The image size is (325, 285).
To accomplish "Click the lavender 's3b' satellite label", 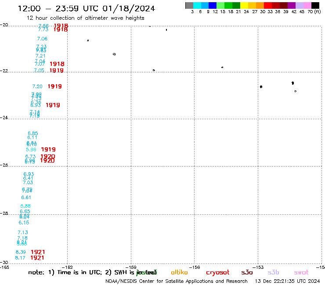I will coord(273,272).
